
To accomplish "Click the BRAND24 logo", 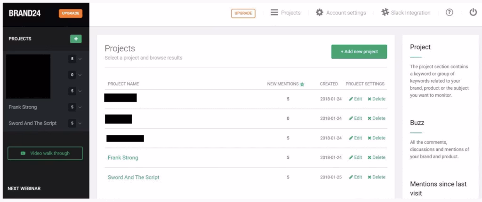I will coord(24,13).
